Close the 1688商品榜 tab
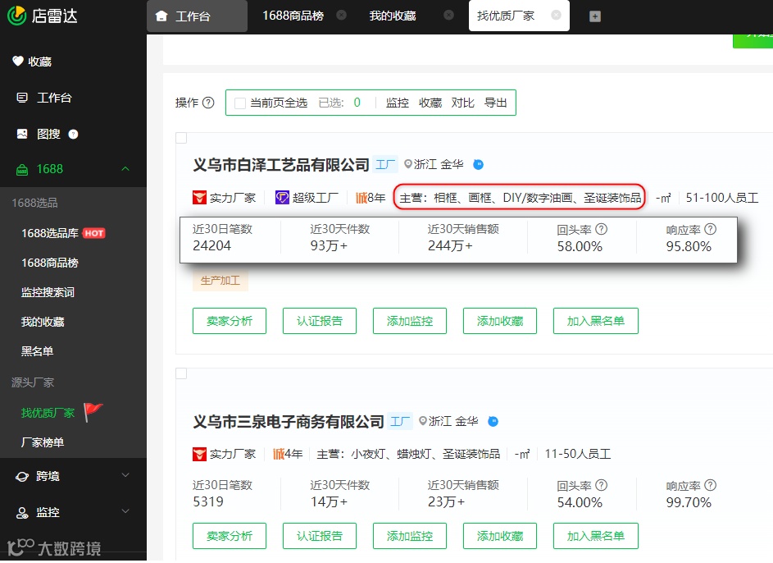The height and width of the screenshot is (563, 773). (x=341, y=16)
